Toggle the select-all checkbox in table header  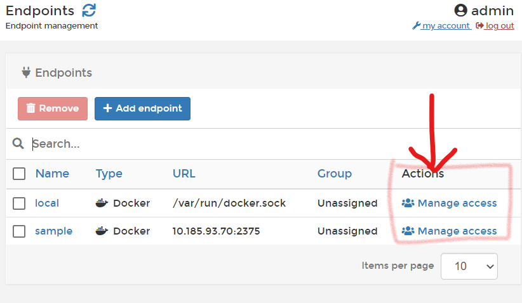(x=19, y=174)
